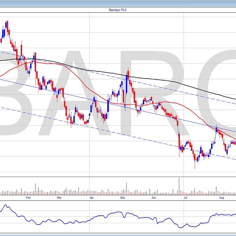Click the July lowest-low candlestick wick

[x=195, y=166]
